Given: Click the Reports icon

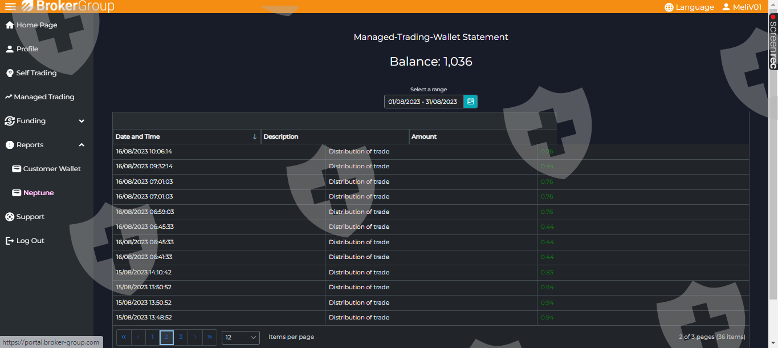Looking at the screenshot, I should coord(10,145).
